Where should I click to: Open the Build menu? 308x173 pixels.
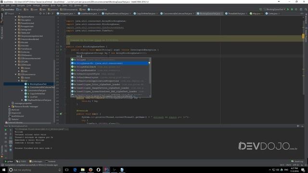click(x=53, y=5)
